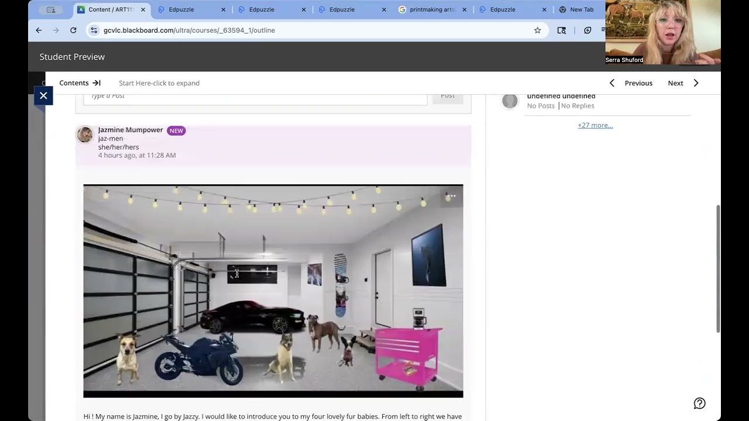
Task: Click Jazmine Mumpower's profile avatar
Action: [85, 134]
